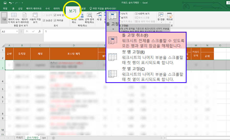Select 첫 행 고정 freeze top row option

click(x=146, y=57)
